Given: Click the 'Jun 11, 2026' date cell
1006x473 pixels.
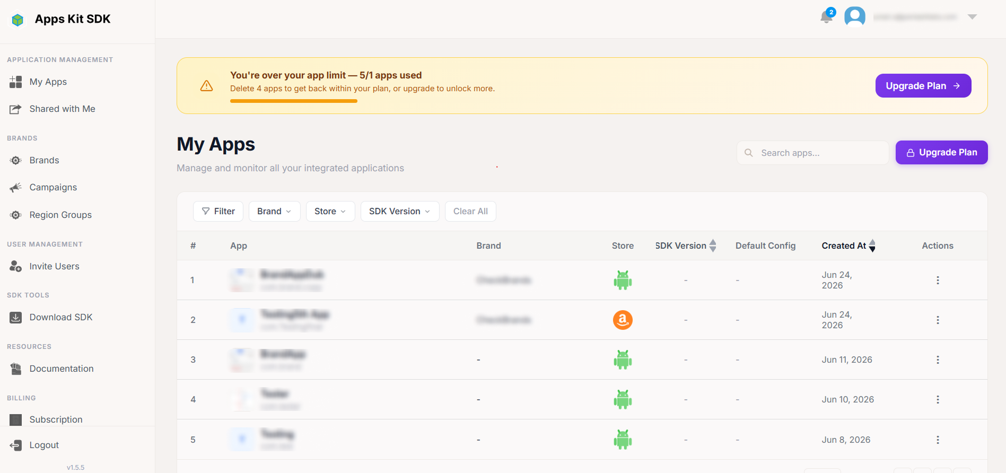Looking at the screenshot, I should (x=847, y=360).
